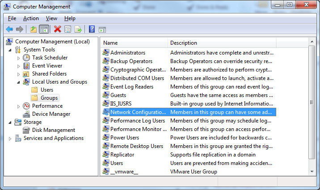Image resolution: width=320 pixels, height=190 pixels.
Task: Open the Help menu
Action: point(70,18)
